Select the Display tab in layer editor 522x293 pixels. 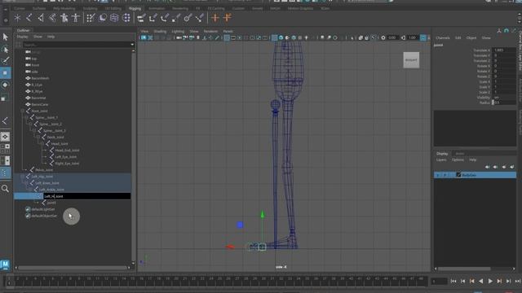click(x=442, y=154)
